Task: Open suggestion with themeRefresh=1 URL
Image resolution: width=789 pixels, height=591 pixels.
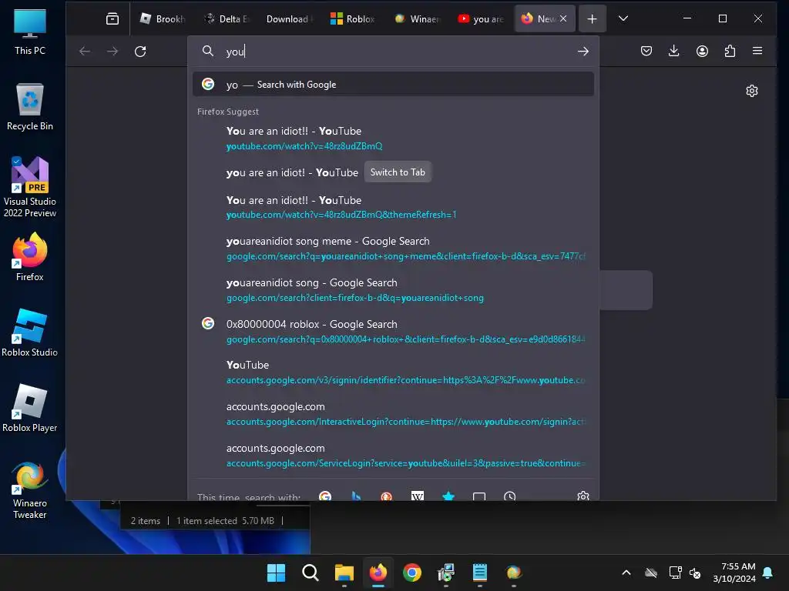Action: pyautogui.click(x=393, y=207)
